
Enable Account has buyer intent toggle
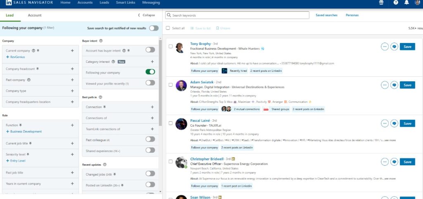[x=150, y=50]
